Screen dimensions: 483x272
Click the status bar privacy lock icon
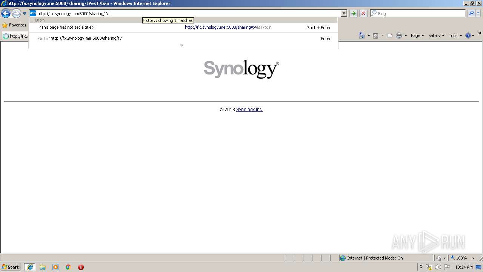439,258
